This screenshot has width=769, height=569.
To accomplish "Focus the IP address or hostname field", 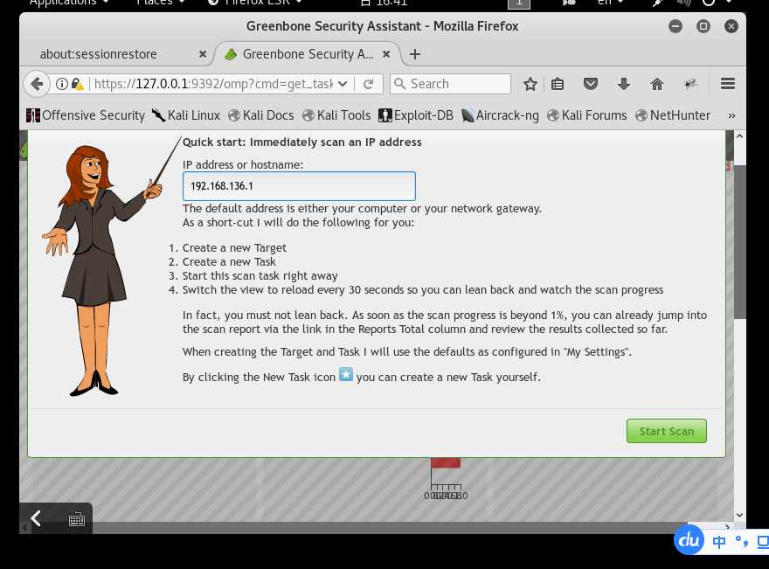I will pyautogui.click(x=299, y=186).
